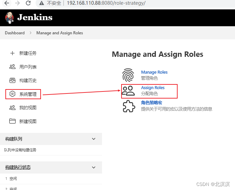Image resolution: width=235 pixels, height=190 pixels.
Task: Click the 管理角色 description text
Action: [149, 78]
